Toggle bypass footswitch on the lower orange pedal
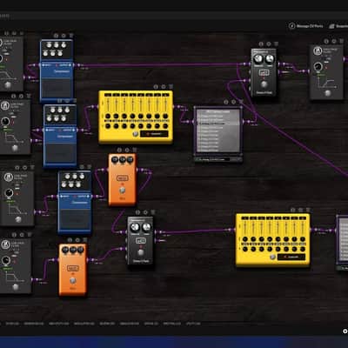Screen dimensions: 348x348 coord(73,280)
